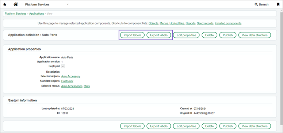
Task: Open Applications breadcrumb link
Action: pyautogui.click(x=37, y=14)
